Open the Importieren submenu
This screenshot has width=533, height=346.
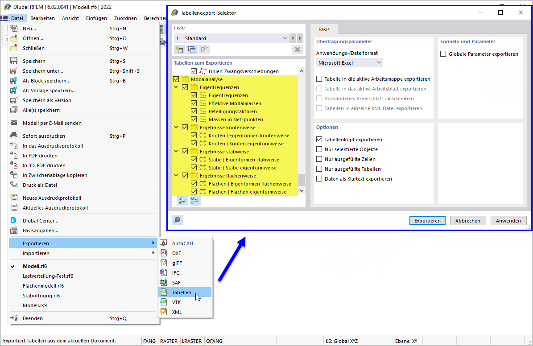pyautogui.click(x=83, y=253)
